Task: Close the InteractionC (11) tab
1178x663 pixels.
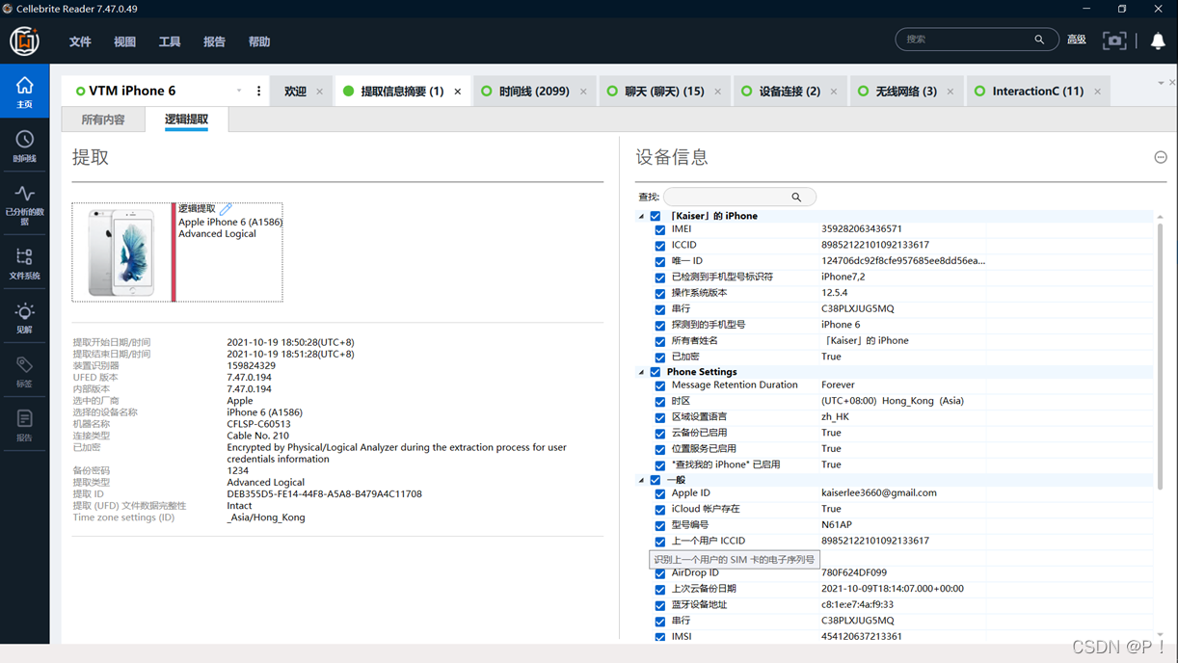Action: point(1097,92)
